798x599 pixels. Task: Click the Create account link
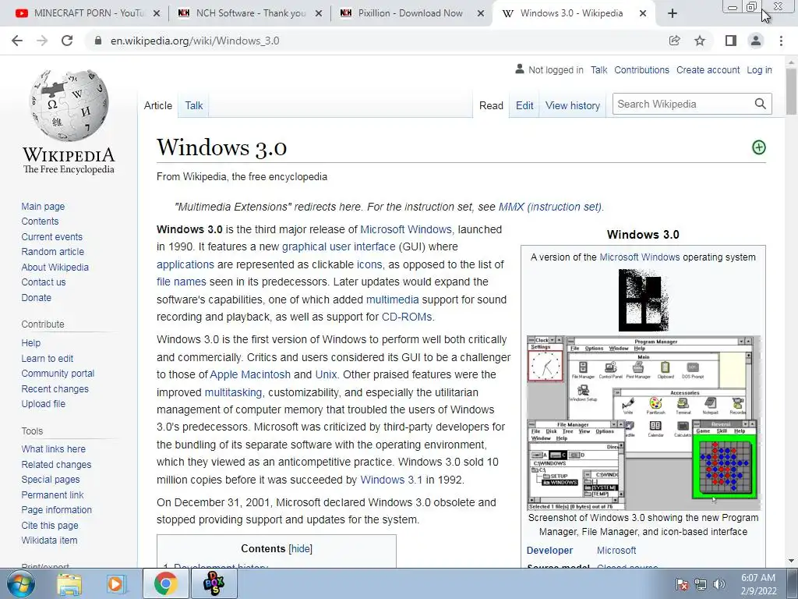click(708, 69)
